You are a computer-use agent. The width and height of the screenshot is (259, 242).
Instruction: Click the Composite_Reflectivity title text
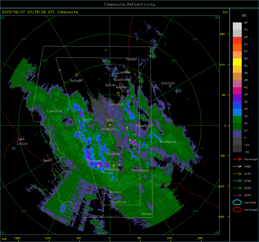pyautogui.click(x=129, y=4)
